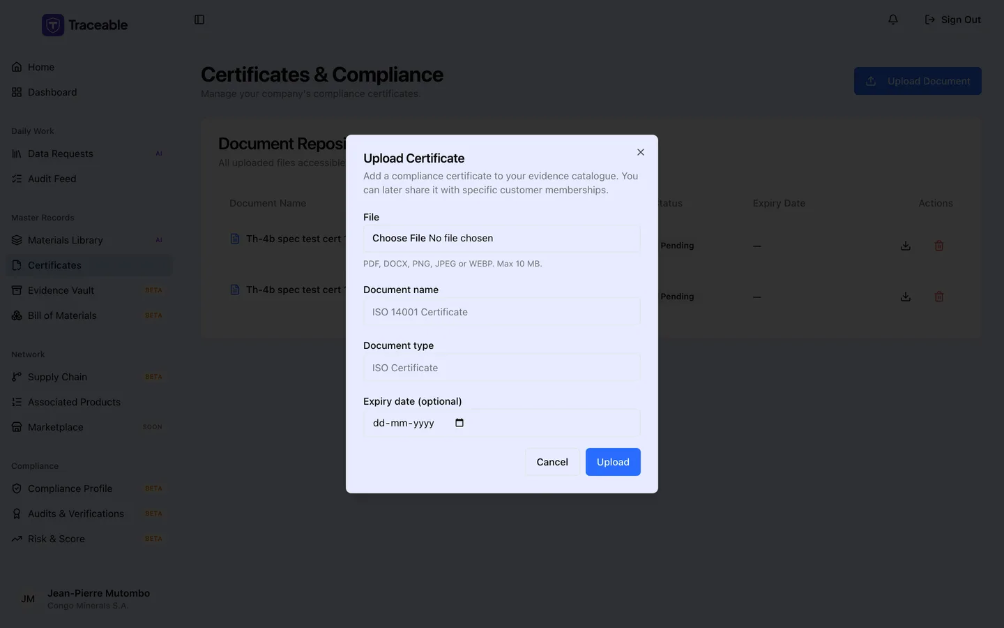Delete the second Pending document
Image resolution: width=1004 pixels, height=628 pixels.
pyautogui.click(x=939, y=297)
